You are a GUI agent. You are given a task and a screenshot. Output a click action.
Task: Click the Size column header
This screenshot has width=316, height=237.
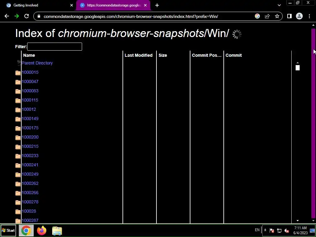tap(163, 56)
